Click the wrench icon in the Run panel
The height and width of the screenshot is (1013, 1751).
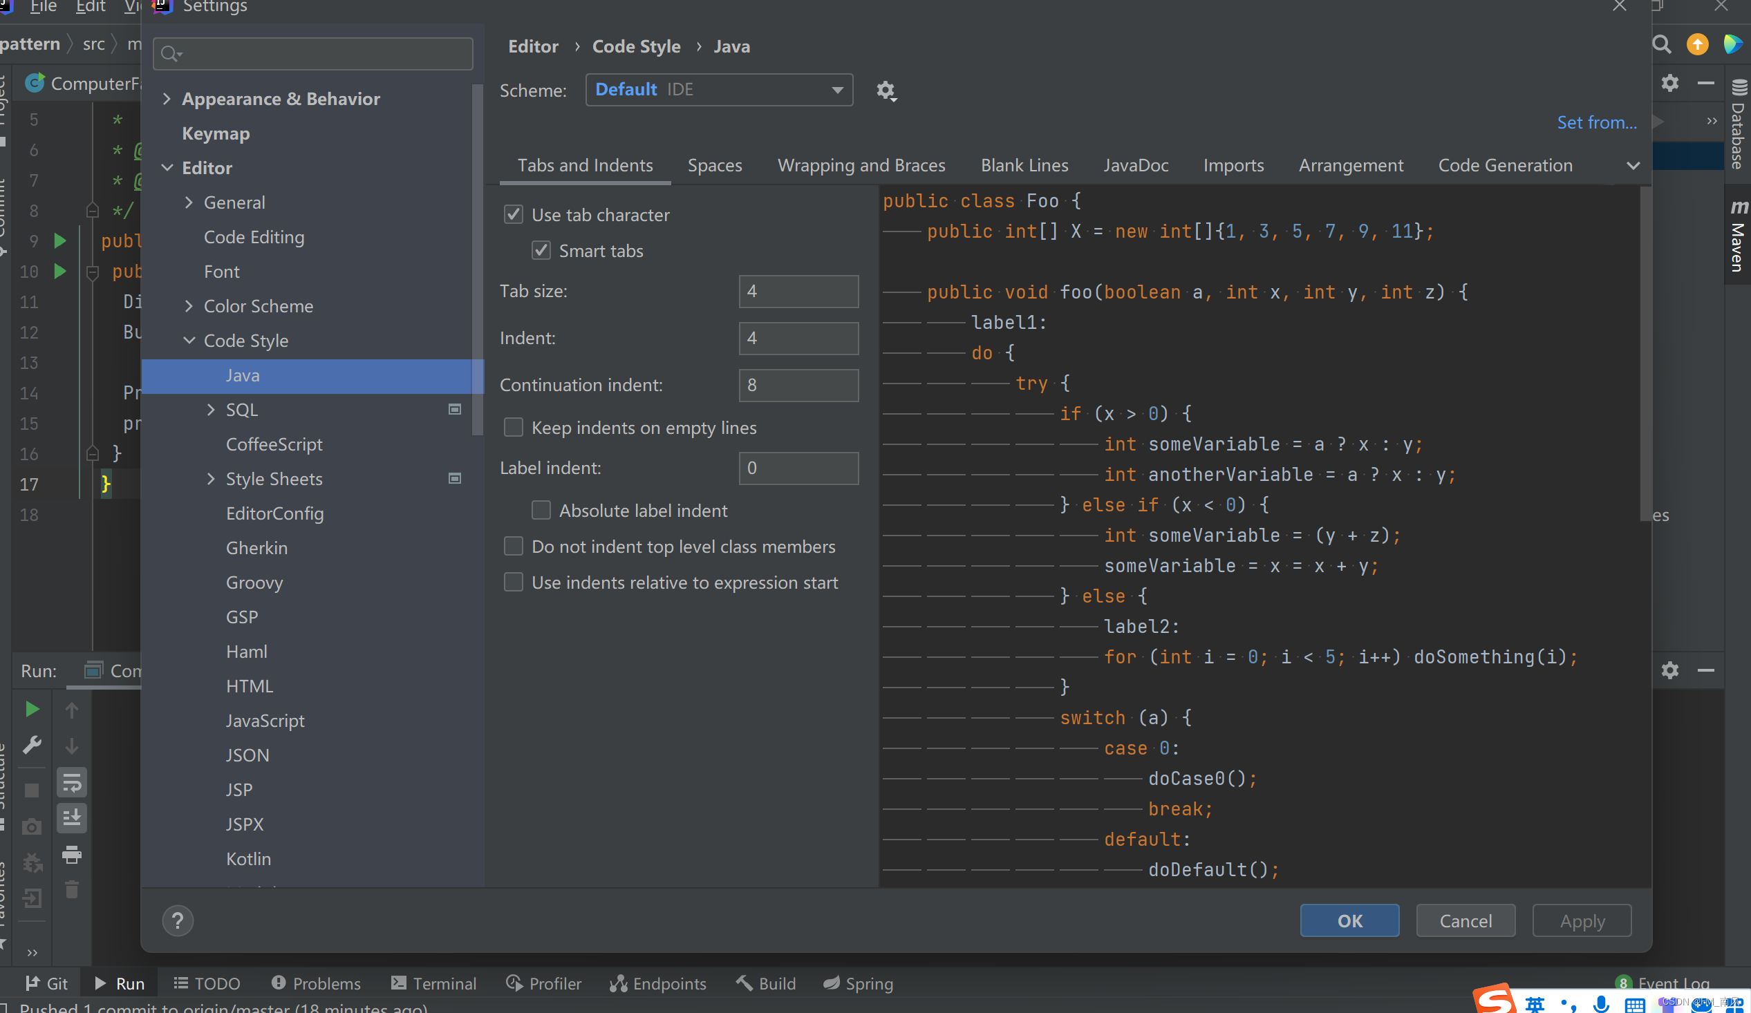coord(32,745)
